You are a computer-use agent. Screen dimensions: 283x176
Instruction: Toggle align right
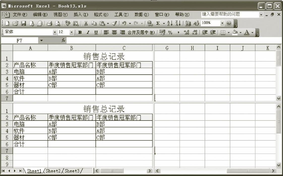(122, 33)
